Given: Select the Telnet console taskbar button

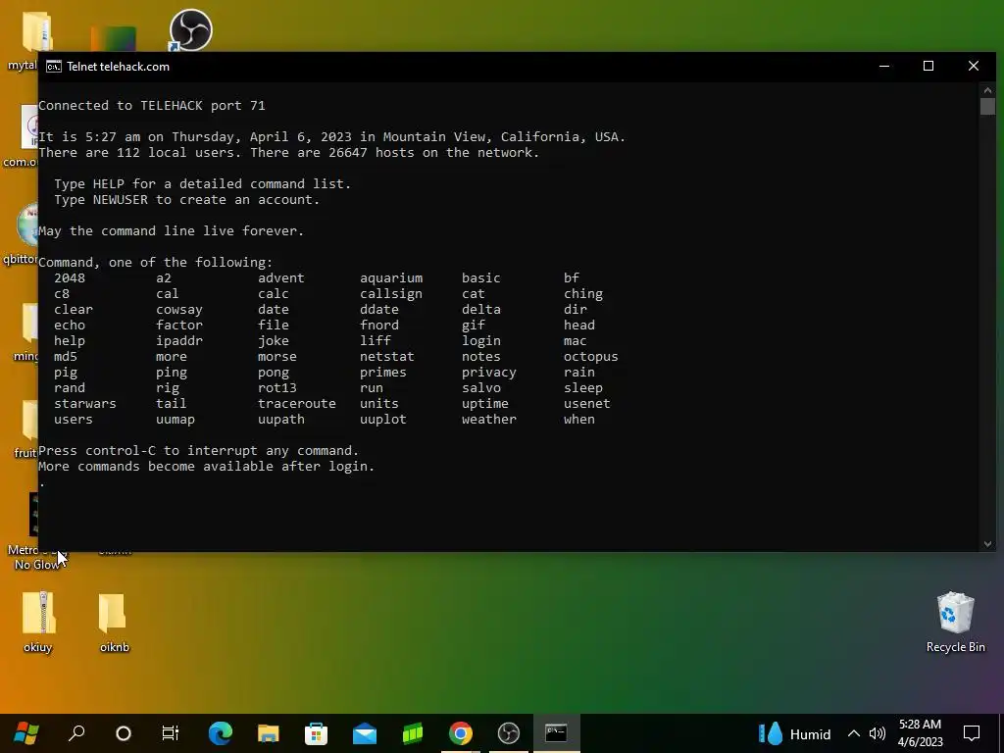Looking at the screenshot, I should pyautogui.click(x=556, y=733).
